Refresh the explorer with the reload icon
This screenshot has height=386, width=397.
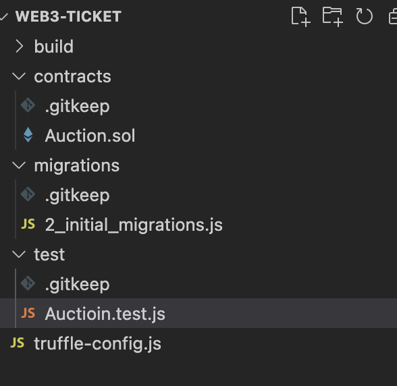364,16
